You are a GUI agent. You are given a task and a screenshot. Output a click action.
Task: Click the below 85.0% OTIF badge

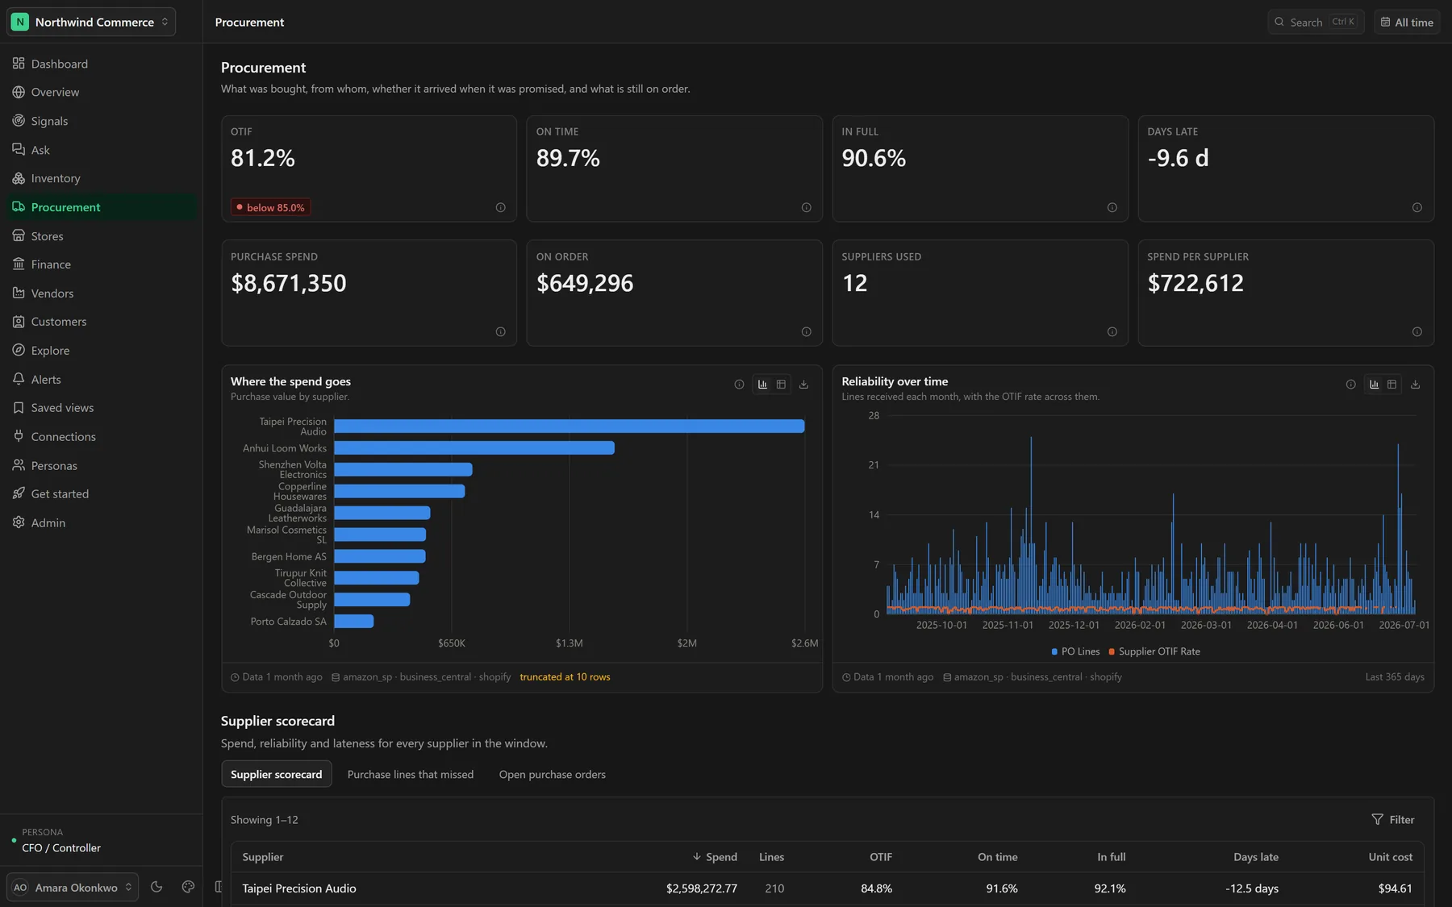(x=270, y=208)
